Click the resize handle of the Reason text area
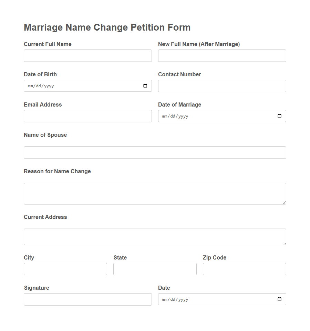 (x=285, y=203)
